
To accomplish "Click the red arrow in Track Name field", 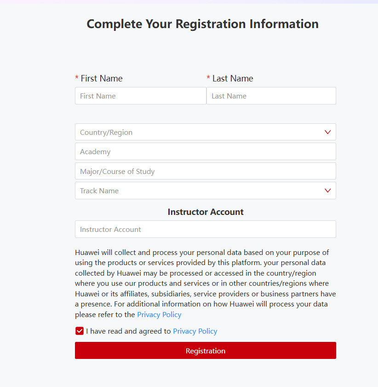I will coord(327,191).
